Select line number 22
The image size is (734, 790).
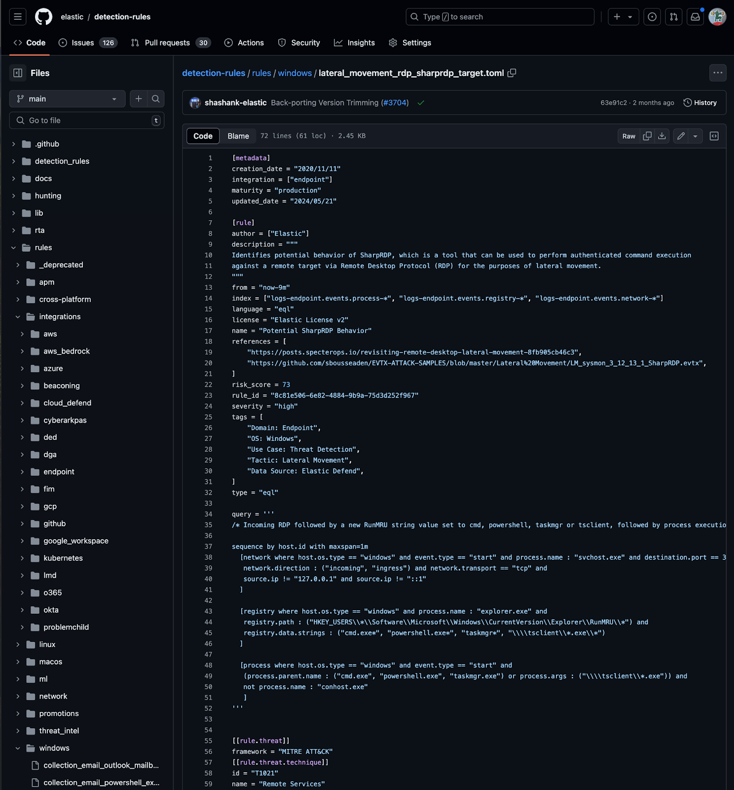tap(208, 385)
